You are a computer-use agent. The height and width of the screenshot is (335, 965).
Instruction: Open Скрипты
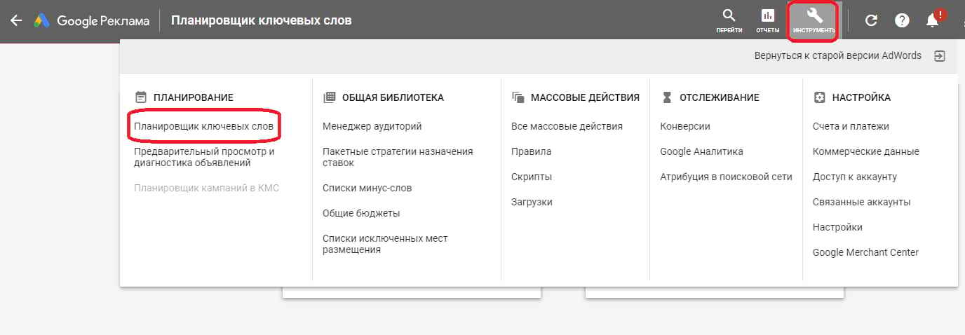click(532, 177)
